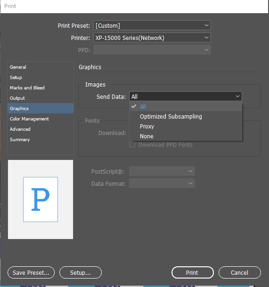Click the Setup... button at bottom
269x287 pixels.
click(x=81, y=272)
